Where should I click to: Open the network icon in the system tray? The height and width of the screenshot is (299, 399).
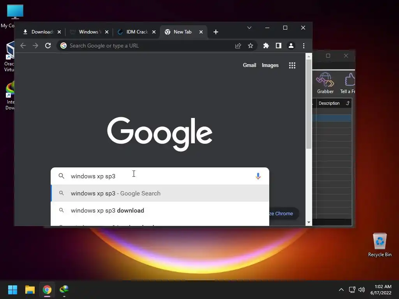click(352, 290)
